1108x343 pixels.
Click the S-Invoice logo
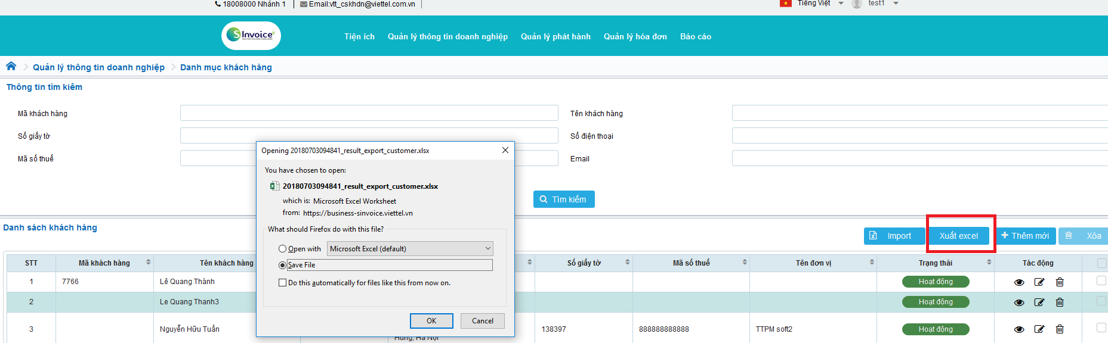pyautogui.click(x=251, y=36)
